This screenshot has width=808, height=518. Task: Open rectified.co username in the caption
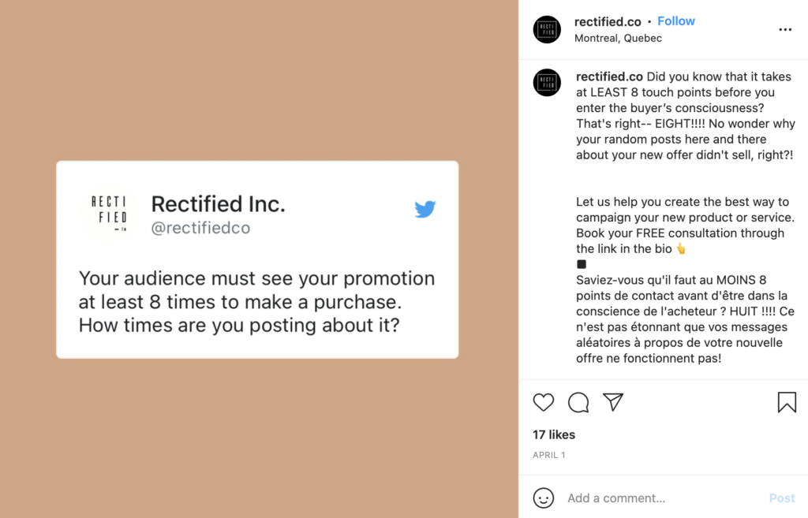tap(609, 76)
